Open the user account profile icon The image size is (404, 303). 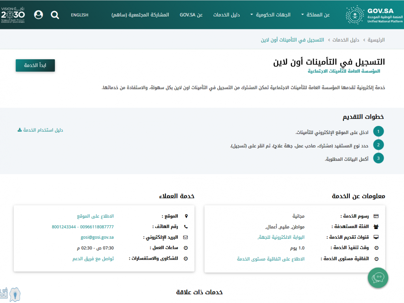tap(39, 15)
